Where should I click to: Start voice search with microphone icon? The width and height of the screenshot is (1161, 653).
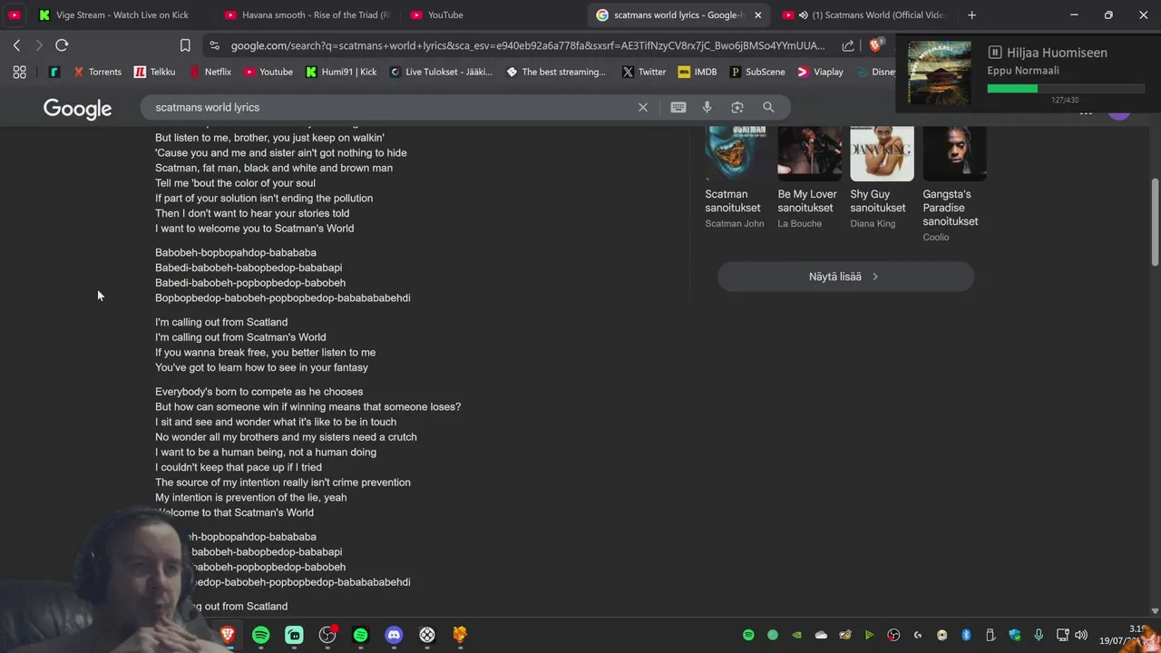707,107
